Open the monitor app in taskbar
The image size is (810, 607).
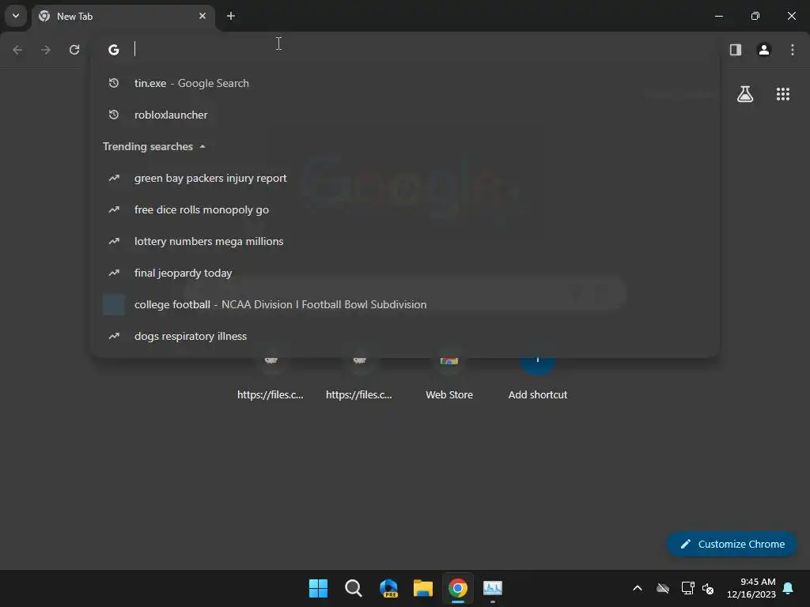[493, 588]
